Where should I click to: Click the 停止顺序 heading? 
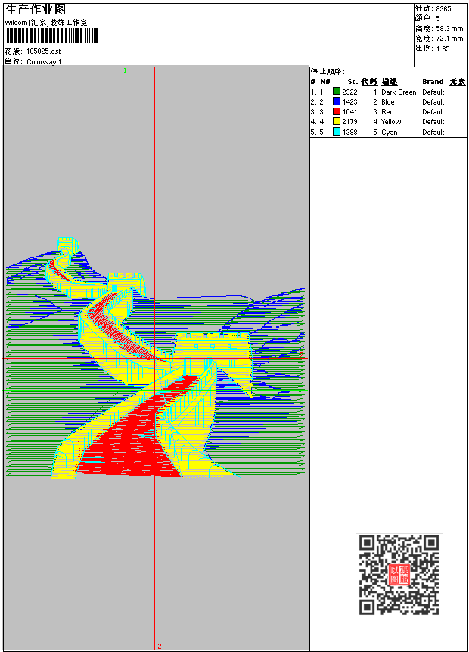(x=328, y=71)
